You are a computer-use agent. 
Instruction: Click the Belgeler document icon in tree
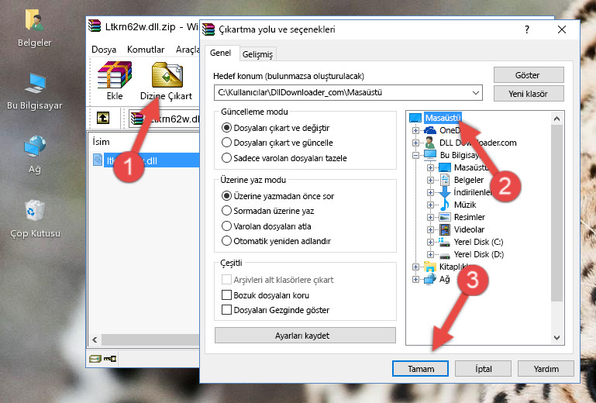click(444, 180)
